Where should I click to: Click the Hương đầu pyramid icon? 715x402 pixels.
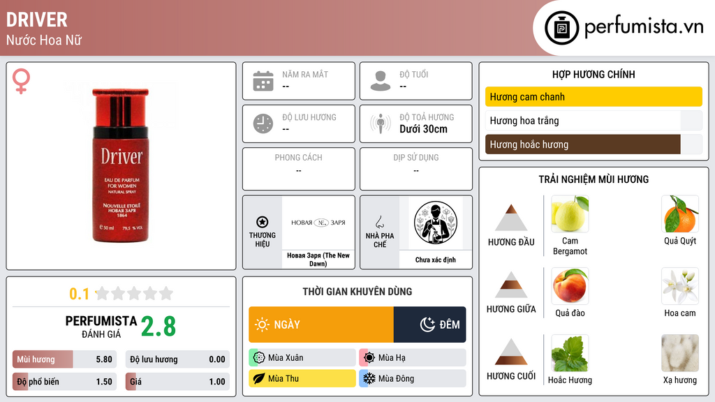pyautogui.click(x=511, y=218)
